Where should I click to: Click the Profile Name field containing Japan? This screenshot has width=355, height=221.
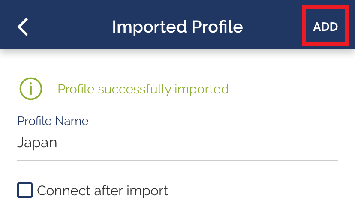pyautogui.click(x=177, y=143)
